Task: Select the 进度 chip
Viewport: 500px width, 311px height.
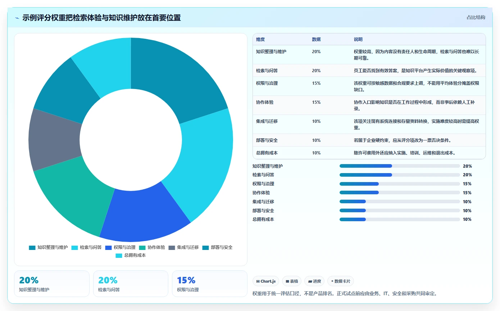Action: [x=314, y=281]
